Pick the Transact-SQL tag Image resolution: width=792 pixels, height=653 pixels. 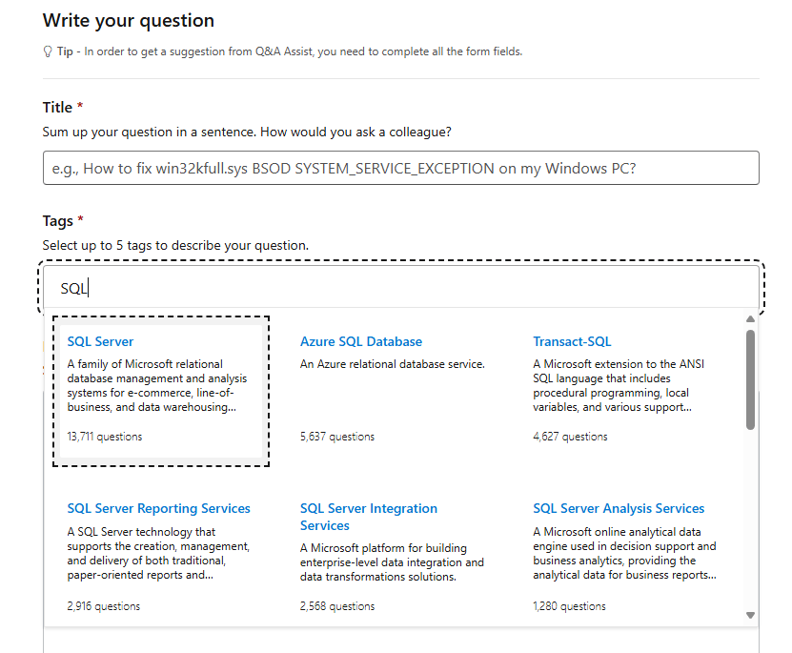click(572, 341)
